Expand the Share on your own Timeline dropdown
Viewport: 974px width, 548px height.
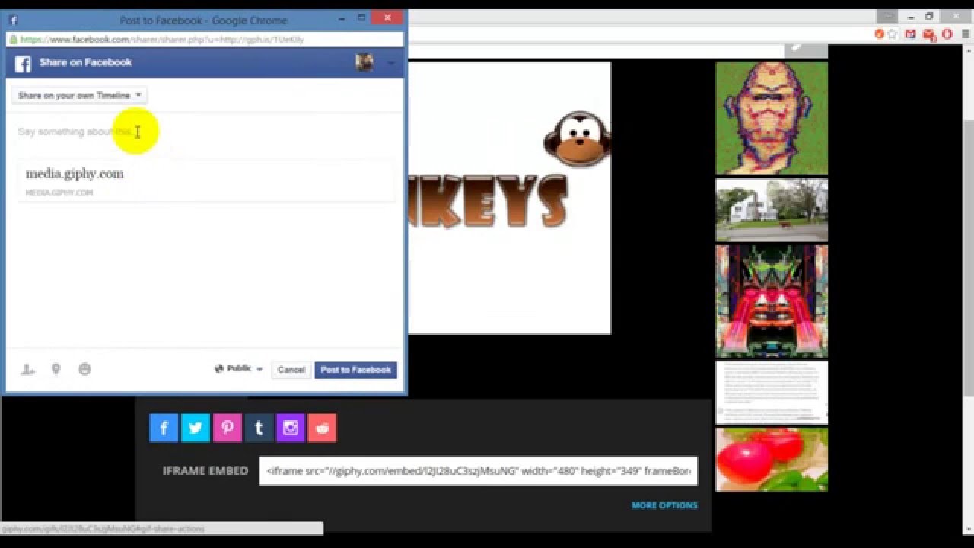coord(79,95)
